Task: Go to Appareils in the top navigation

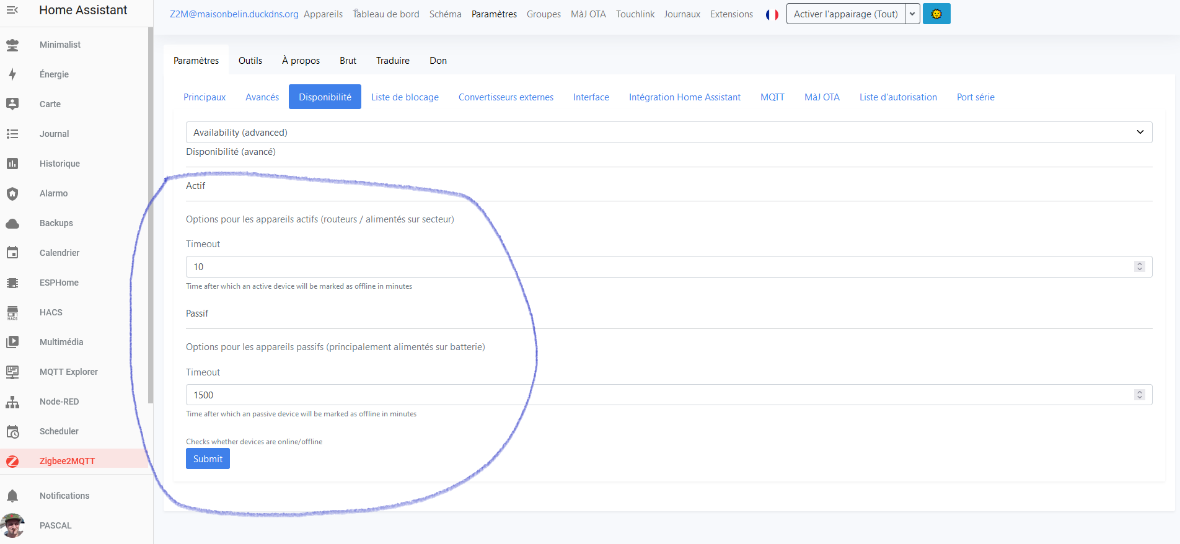Action: (x=323, y=14)
